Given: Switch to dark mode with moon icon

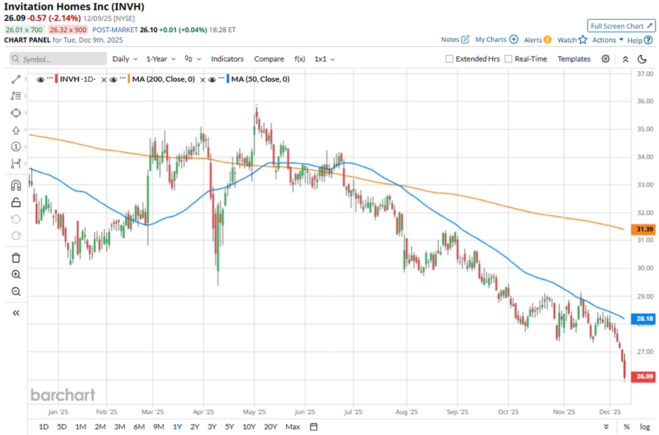Looking at the screenshot, I should tap(641, 59).
